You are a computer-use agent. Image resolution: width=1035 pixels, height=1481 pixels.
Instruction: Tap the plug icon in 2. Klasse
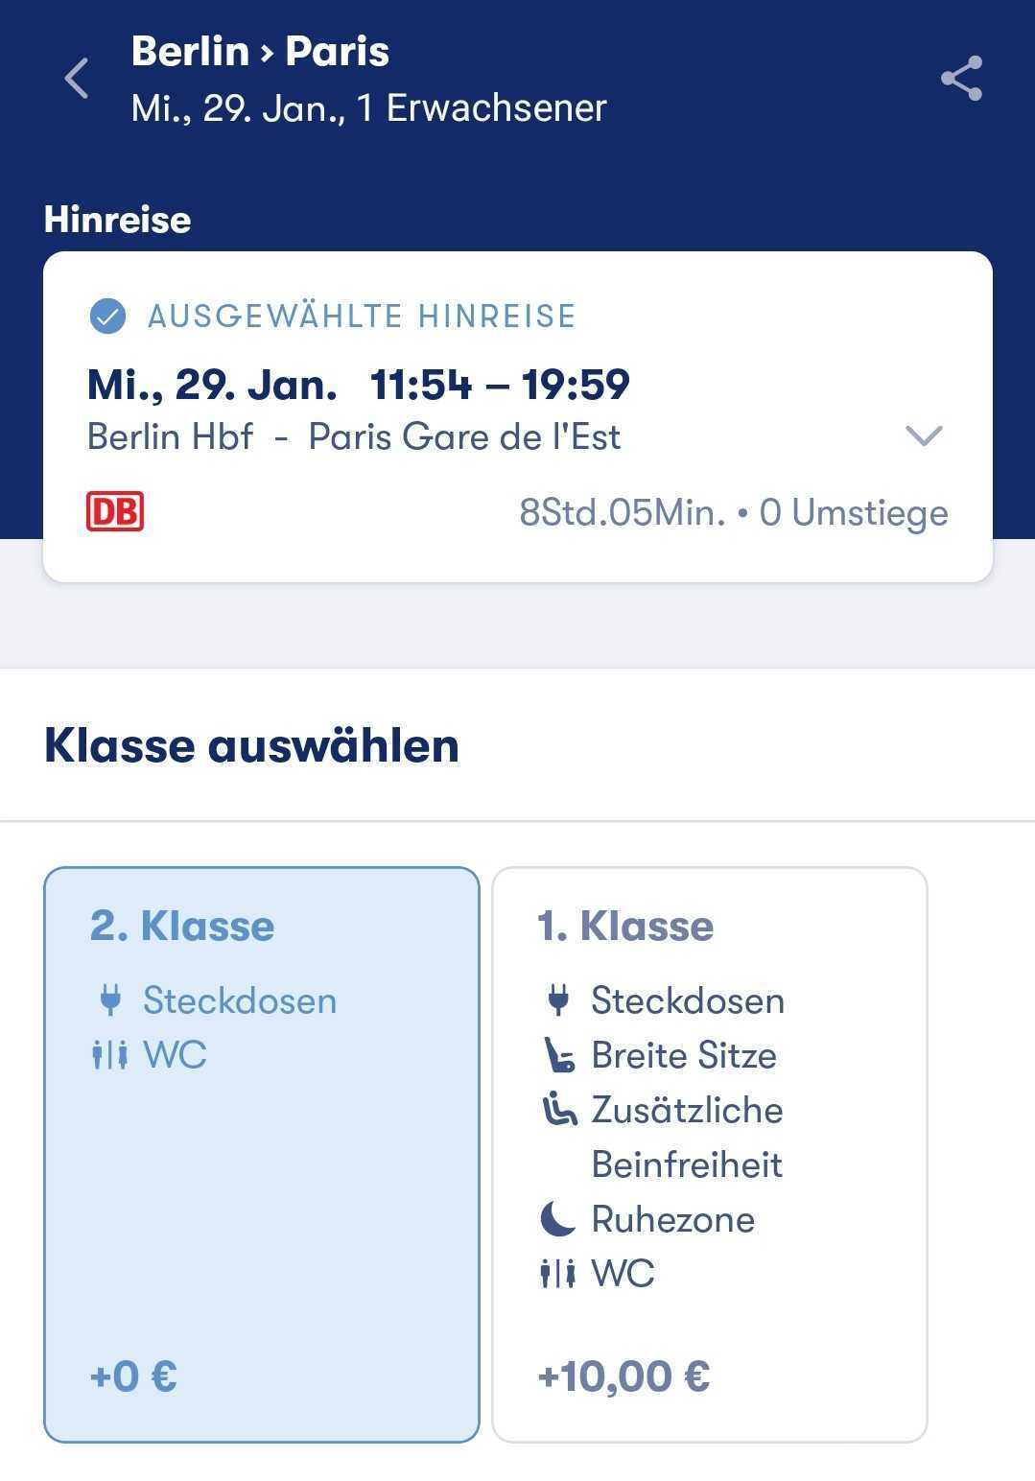110,1000
